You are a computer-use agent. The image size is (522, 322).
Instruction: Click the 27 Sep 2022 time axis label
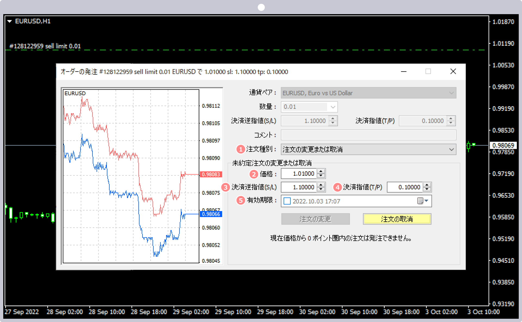22,312
